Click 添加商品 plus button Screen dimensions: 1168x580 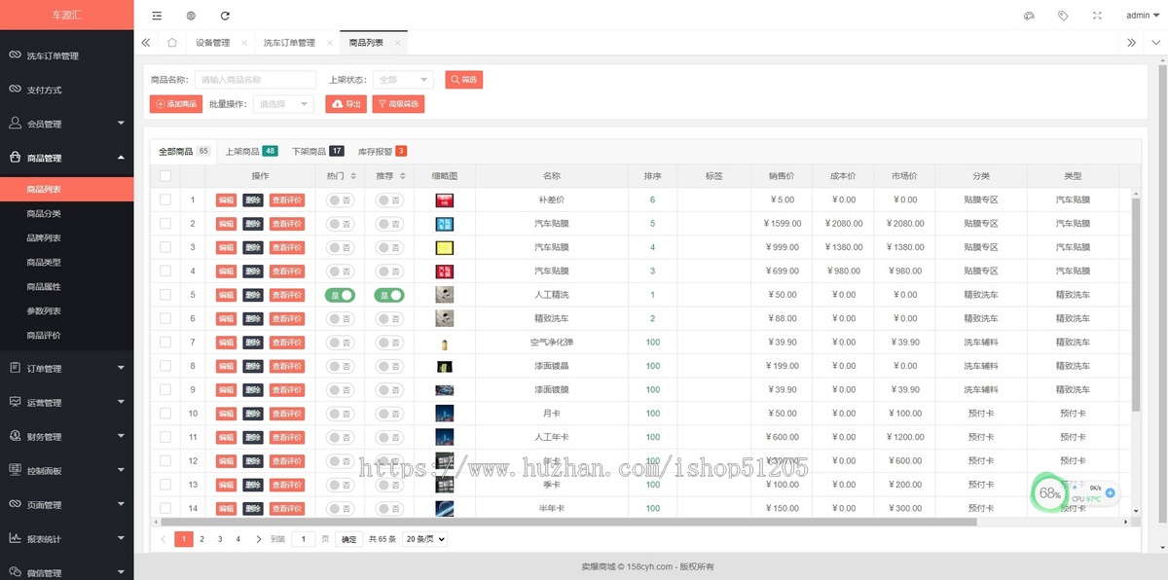click(x=176, y=104)
